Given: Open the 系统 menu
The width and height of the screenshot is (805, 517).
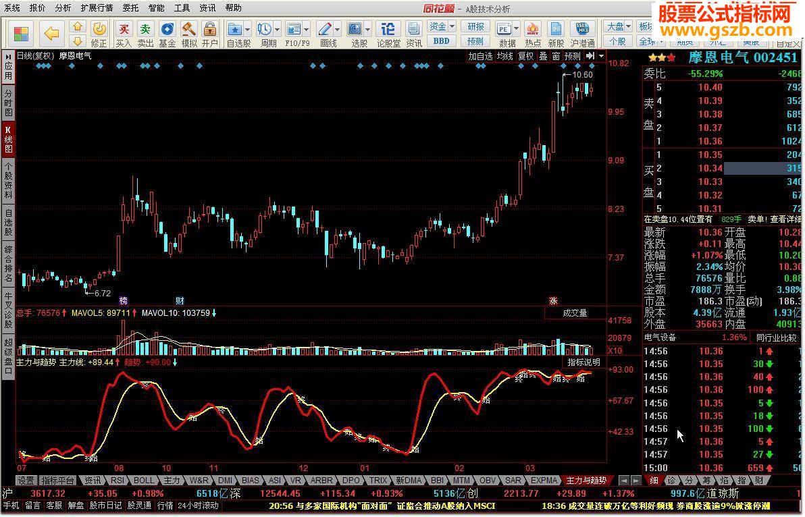Looking at the screenshot, I should (x=11, y=7).
